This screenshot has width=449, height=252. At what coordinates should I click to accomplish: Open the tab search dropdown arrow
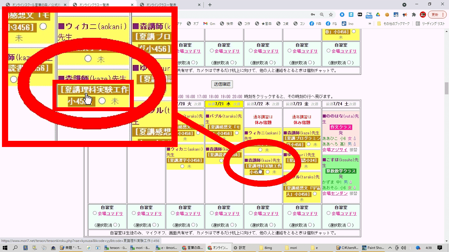[x=404, y=4]
